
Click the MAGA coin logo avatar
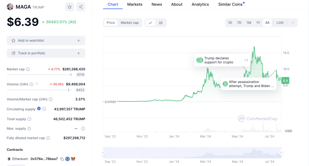click(x=10, y=7)
